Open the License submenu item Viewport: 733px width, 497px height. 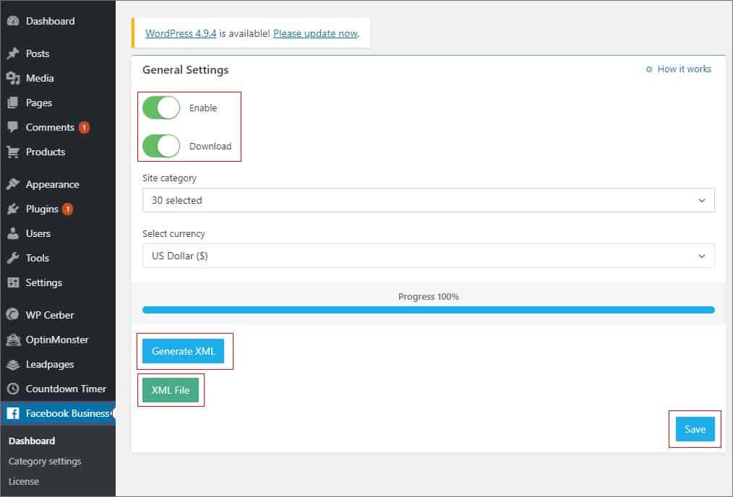[24, 481]
